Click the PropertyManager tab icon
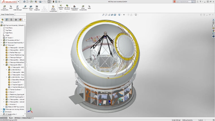This screenshot has width=215, height=121. coord(7,20)
